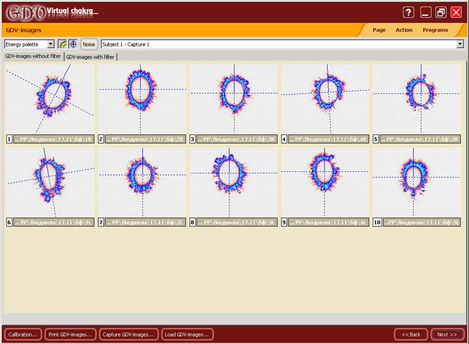This screenshot has height=344, width=469.
Task: Click the help question mark icon
Action: (x=408, y=13)
